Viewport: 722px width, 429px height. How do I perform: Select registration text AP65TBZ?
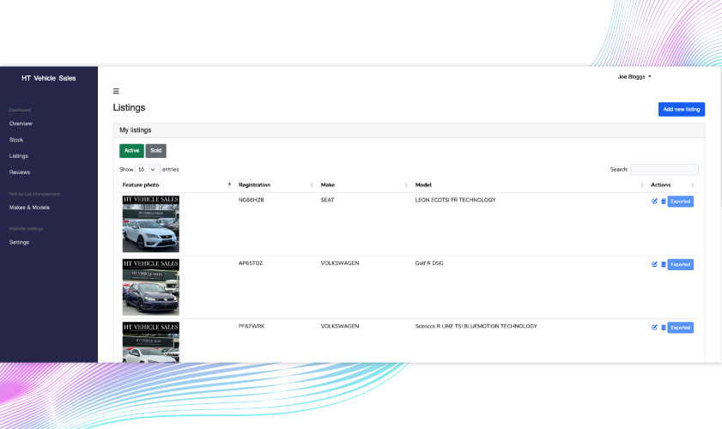pyautogui.click(x=251, y=263)
